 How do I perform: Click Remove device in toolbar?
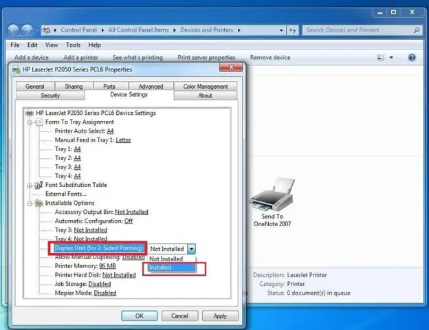(270, 58)
